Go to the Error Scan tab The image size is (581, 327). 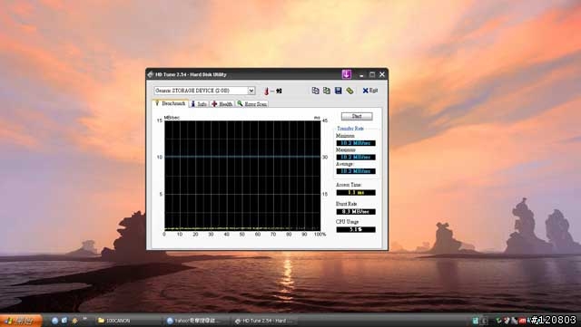(x=252, y=104)
